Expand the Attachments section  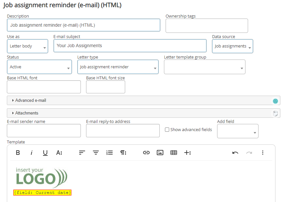point(27,113)
